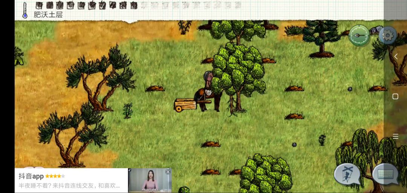Tap the ad text 半夜睡不着?来抖音连线交友
Screen dimensions: 407x193
point(69,186)
